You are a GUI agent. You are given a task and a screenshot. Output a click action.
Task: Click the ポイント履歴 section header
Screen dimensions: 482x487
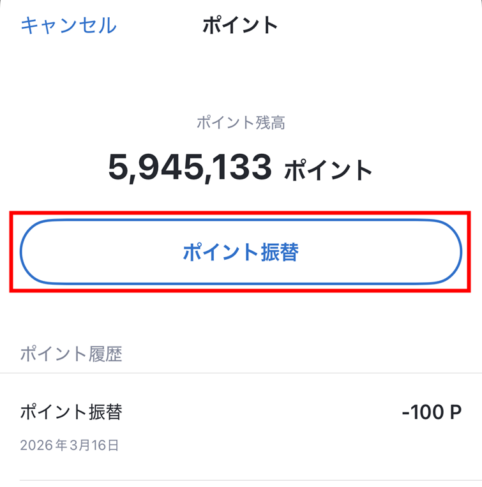pyautogui.click(x=71, y=354)
